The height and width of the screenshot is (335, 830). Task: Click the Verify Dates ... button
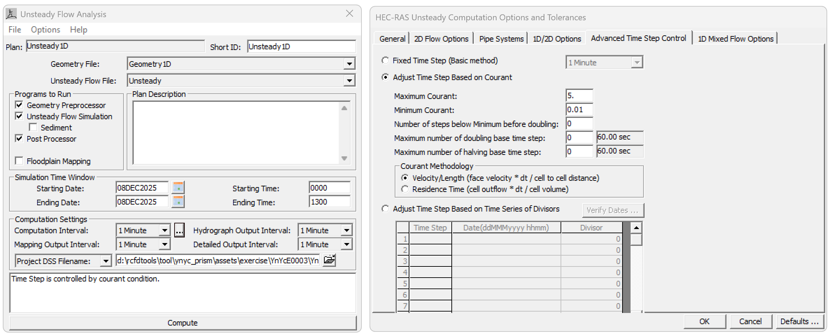pos(613,210)
